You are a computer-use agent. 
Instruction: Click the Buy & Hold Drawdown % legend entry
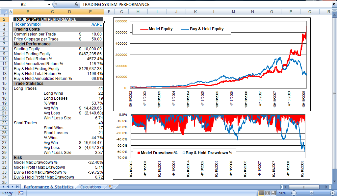[207, 153]
